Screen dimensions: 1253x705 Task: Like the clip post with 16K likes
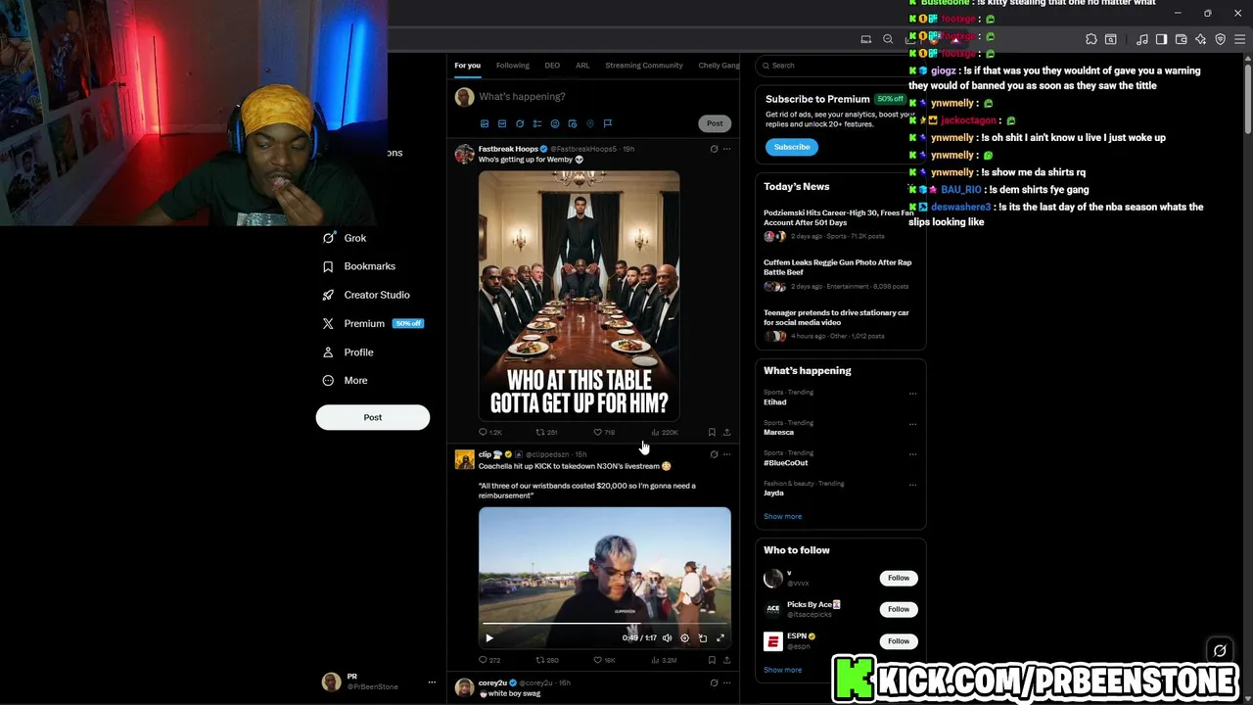(604, 660)
